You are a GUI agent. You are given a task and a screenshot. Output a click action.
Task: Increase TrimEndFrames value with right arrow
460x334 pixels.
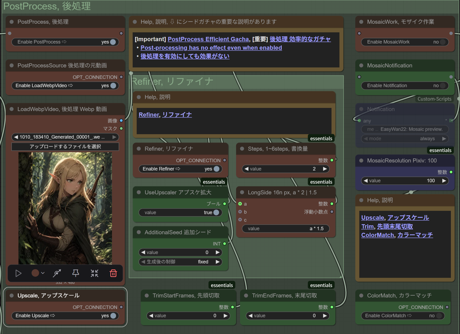click(325, 316)
